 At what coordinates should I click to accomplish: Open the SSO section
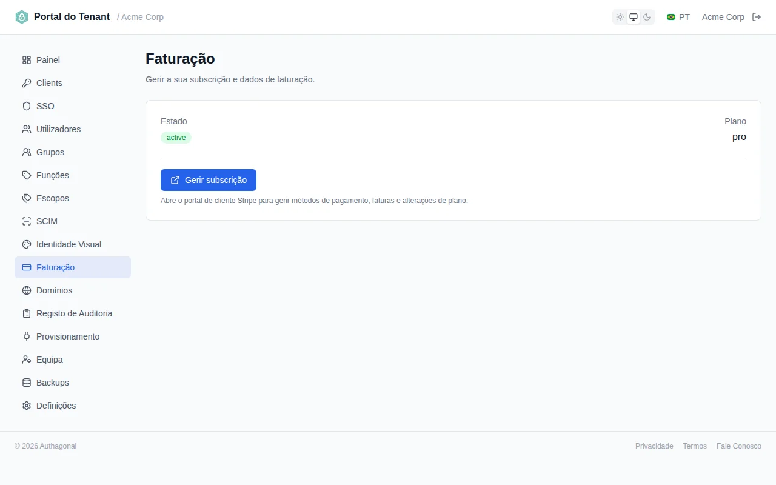(x=73, y=106)
